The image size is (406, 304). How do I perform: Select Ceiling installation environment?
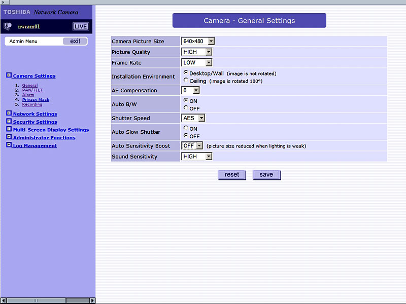tap(186, 81)
